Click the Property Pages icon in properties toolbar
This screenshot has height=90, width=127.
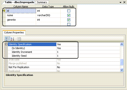pyautogui.click(x=19, y=39)
